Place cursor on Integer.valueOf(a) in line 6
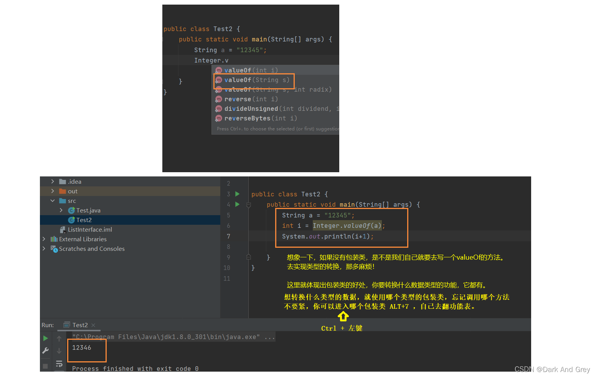Image resolution: width=596 pixels, height=377 pixels. (x=347, y=226)
